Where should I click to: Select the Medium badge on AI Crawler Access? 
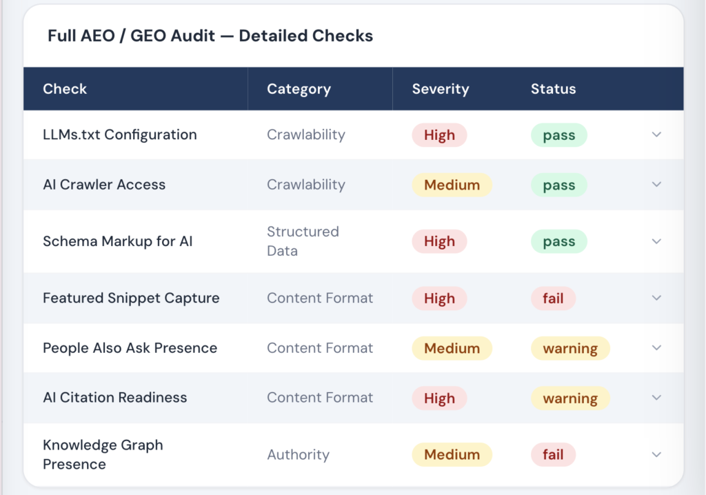pyautogui.click(x=452, y=185)
